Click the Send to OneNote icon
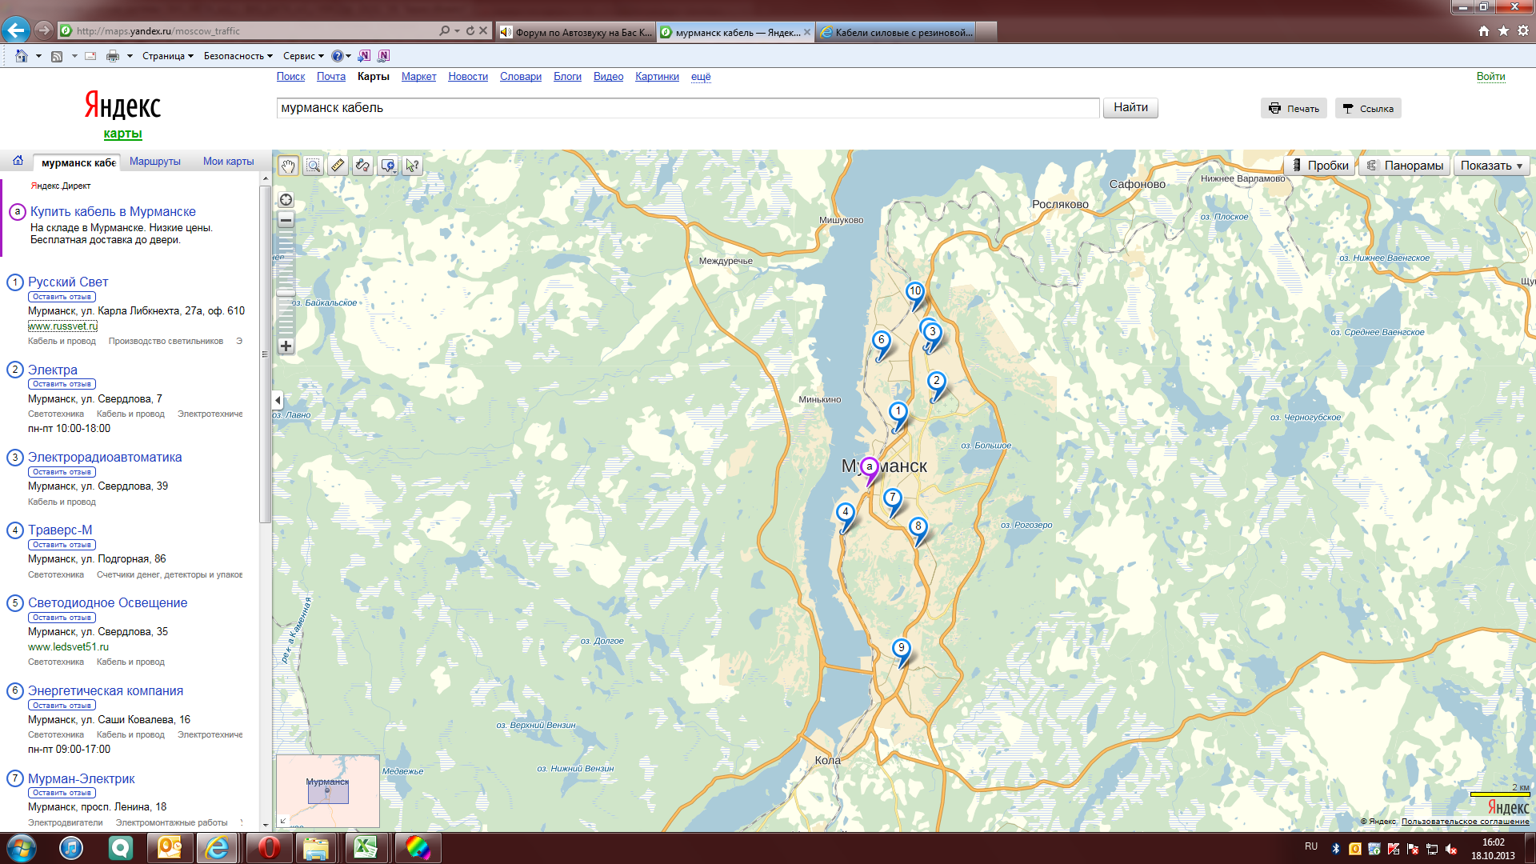Image resolution: width=1536 pixels, height=864 pixels. pos(364,56)
